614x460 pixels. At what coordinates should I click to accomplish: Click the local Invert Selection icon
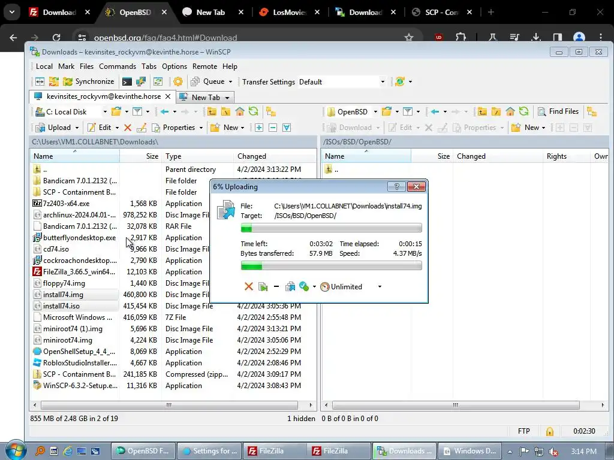click(x=287, y=128)
